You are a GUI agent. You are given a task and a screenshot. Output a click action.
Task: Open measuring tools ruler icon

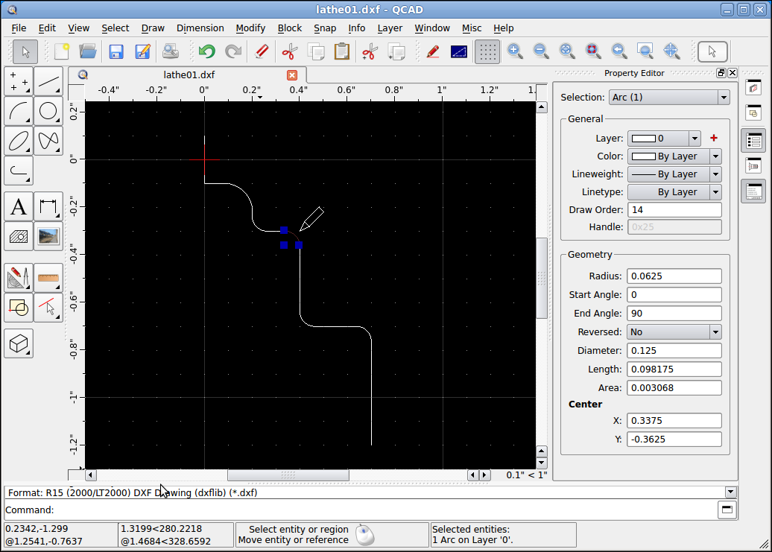click(x=48, y=278)
